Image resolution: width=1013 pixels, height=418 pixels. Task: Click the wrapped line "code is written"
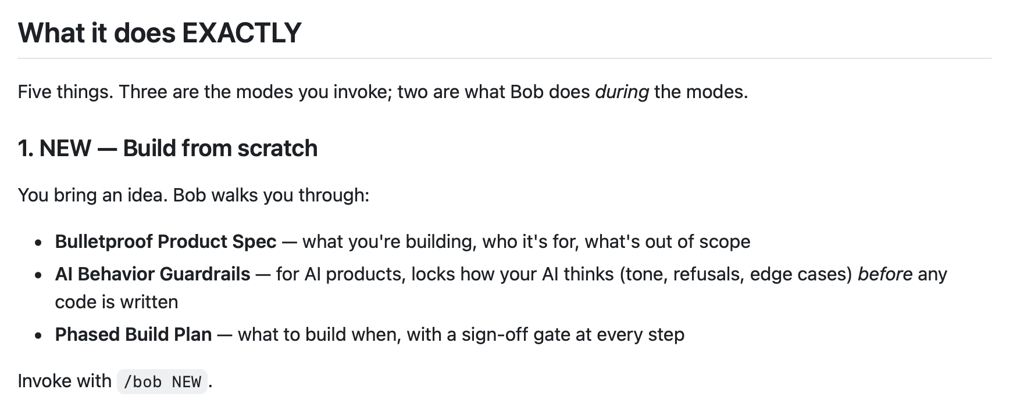[116, 302]
